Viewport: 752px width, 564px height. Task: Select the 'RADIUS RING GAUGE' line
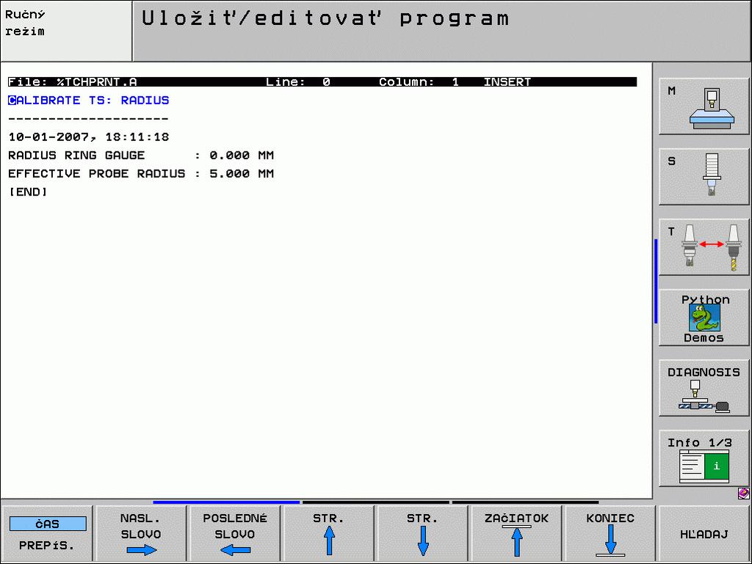pyautogui.click(x=141, y=156)
